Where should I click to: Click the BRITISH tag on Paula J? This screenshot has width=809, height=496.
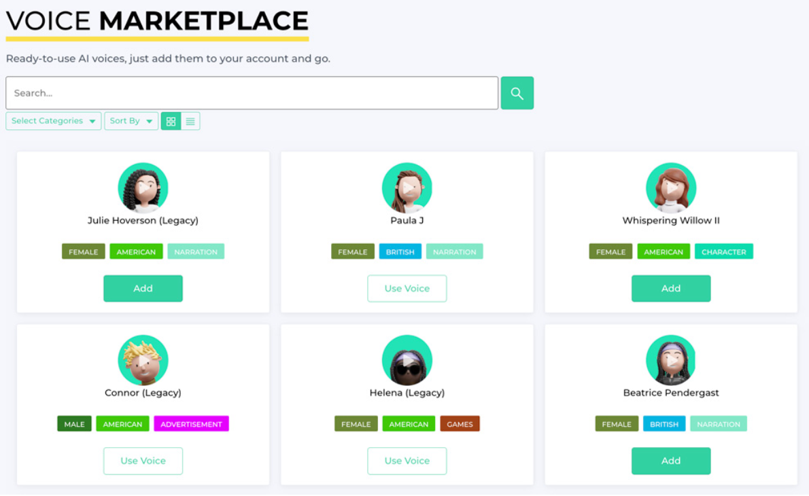tap(400, 251)
